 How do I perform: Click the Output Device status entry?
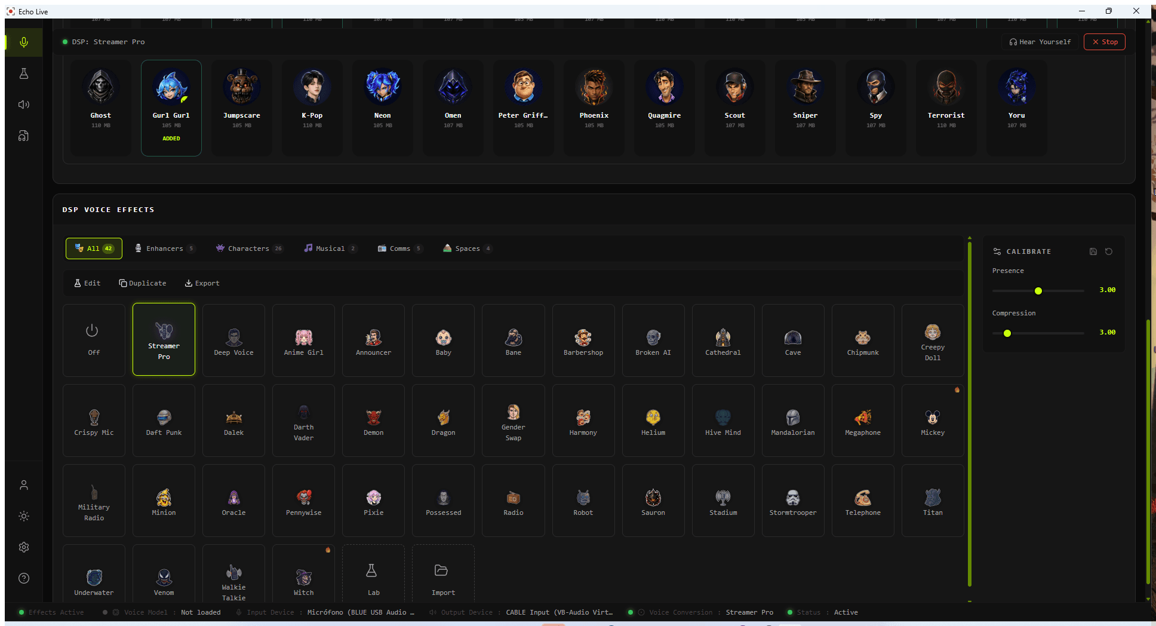[x=521, y=612]
